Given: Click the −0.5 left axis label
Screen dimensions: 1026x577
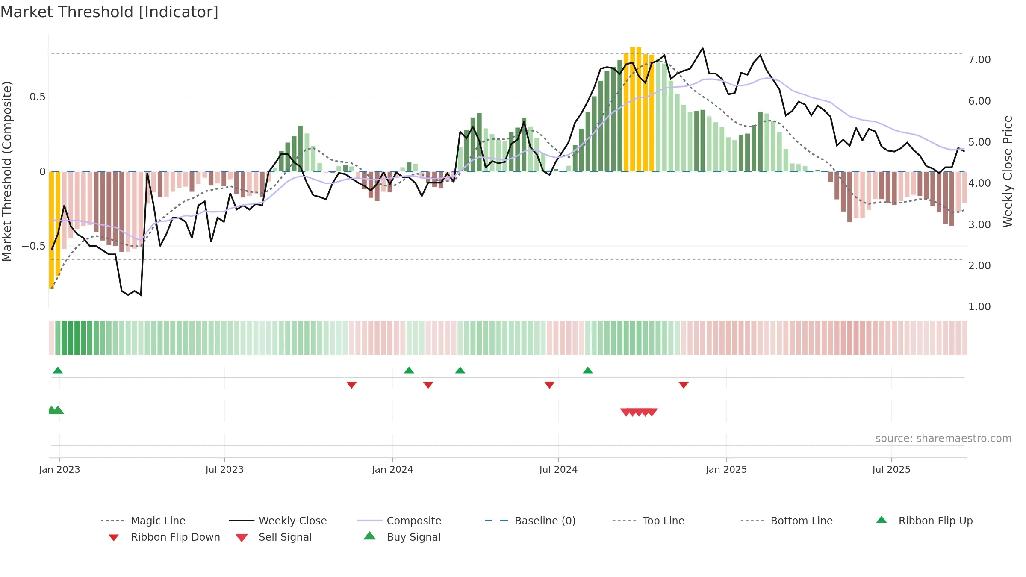Looking at the screenshot, I should click(34, 246).
